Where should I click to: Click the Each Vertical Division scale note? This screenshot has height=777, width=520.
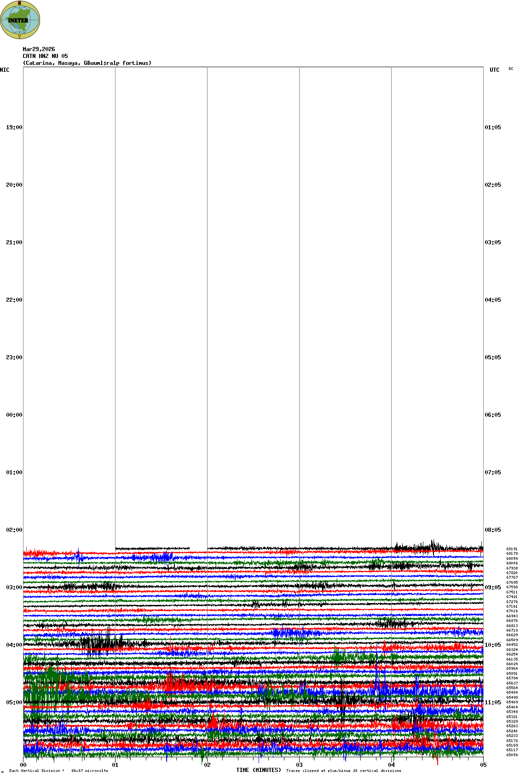pyautogui.click(x=58, y=771)
